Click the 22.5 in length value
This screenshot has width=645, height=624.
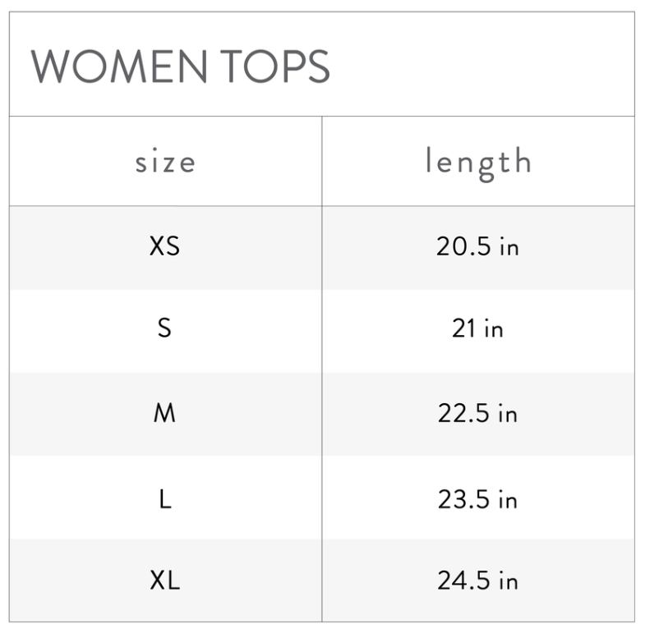click(477, 413)
